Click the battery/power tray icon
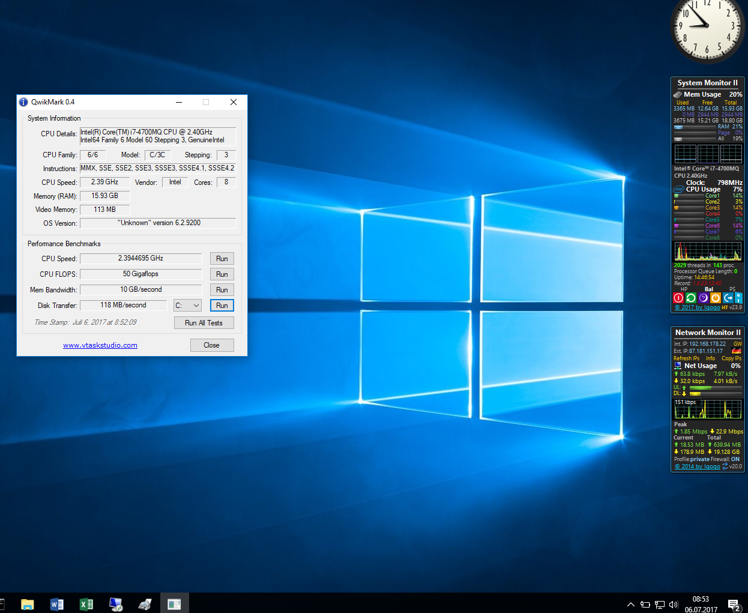The height and width of the screenshot is (613, 748). 645,605
